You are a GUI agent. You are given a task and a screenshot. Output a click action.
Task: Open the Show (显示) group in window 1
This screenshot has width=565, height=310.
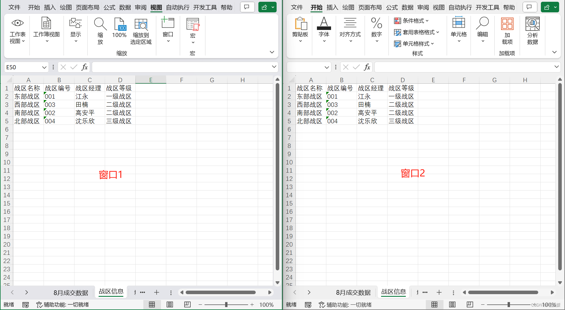click(76, 30)
